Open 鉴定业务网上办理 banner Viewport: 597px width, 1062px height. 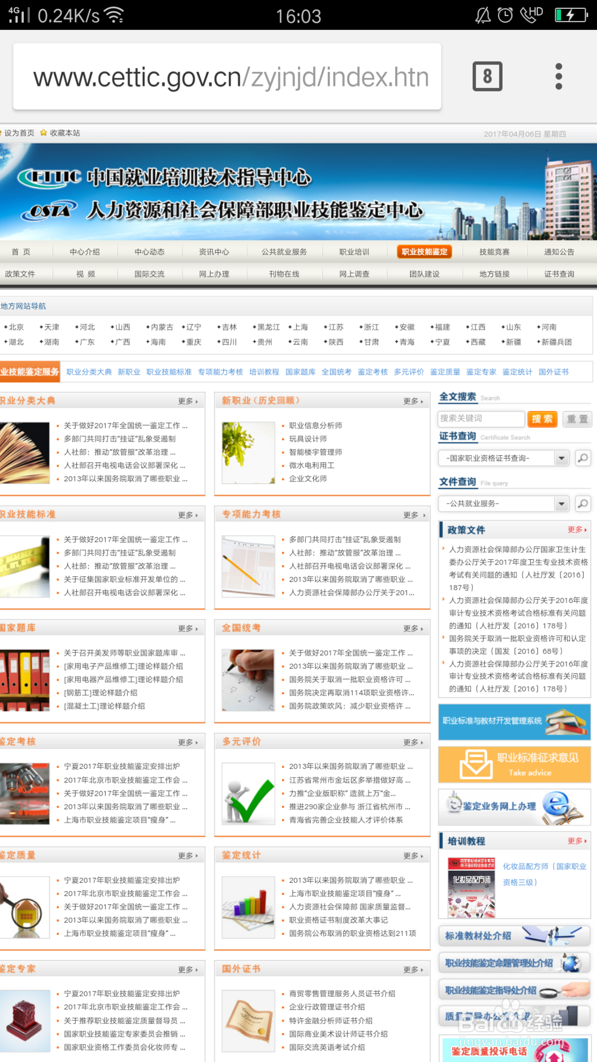[x=515, y=807]
